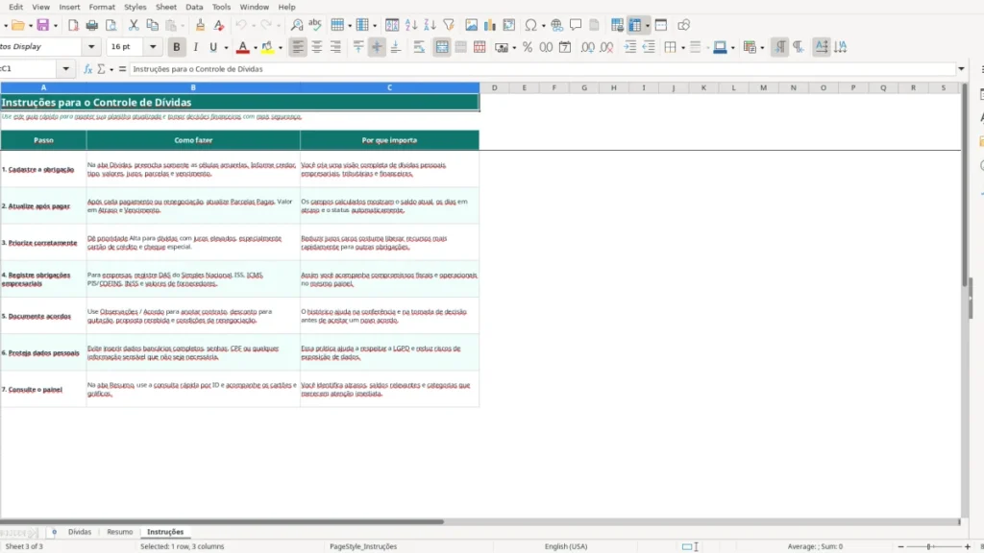Click the formula input line
The height and width of the screenshot is (553, 984).
click(x=543, y=69)
